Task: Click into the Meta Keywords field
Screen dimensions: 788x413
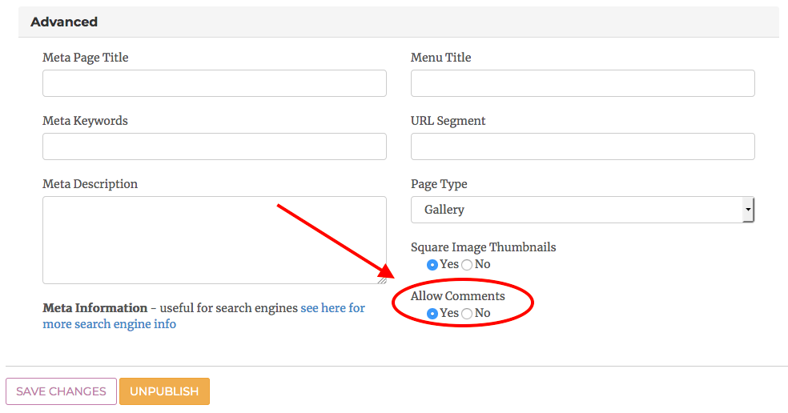Action: (x=214, y=146)
